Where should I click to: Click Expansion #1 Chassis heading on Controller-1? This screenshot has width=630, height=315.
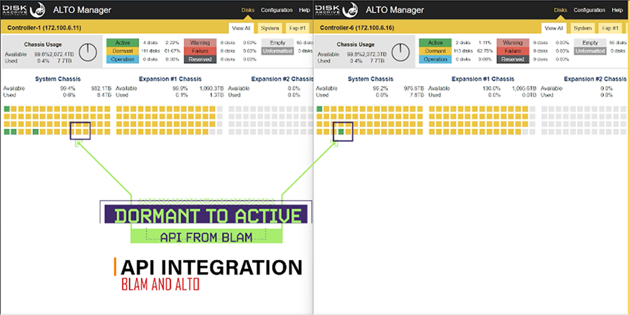[169, 79]
